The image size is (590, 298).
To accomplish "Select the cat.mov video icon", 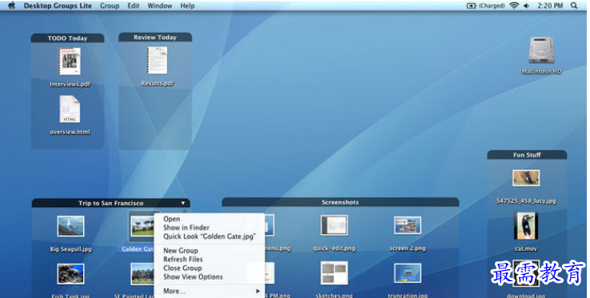I will click(x=526, y=226).
